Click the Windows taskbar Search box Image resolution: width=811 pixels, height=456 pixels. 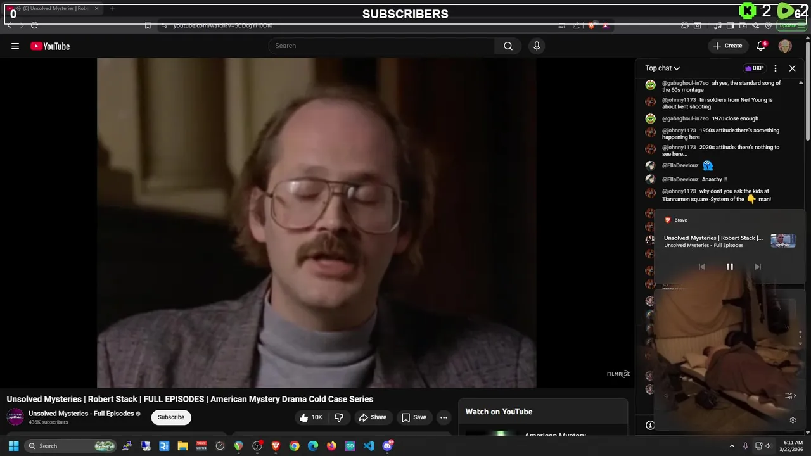72,446
